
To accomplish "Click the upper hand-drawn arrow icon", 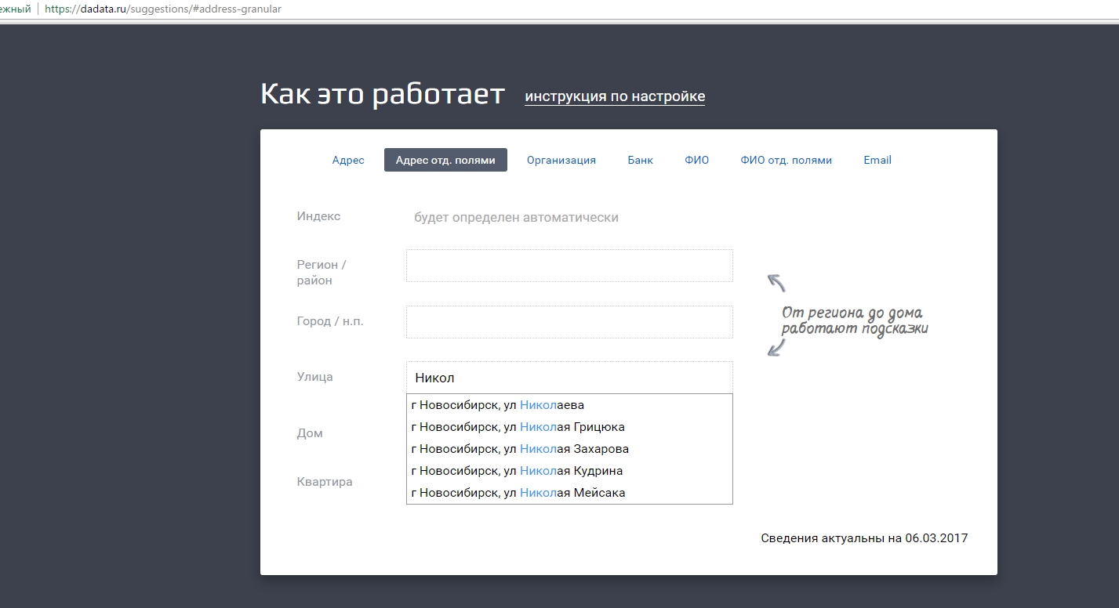I will pos(776,283).
